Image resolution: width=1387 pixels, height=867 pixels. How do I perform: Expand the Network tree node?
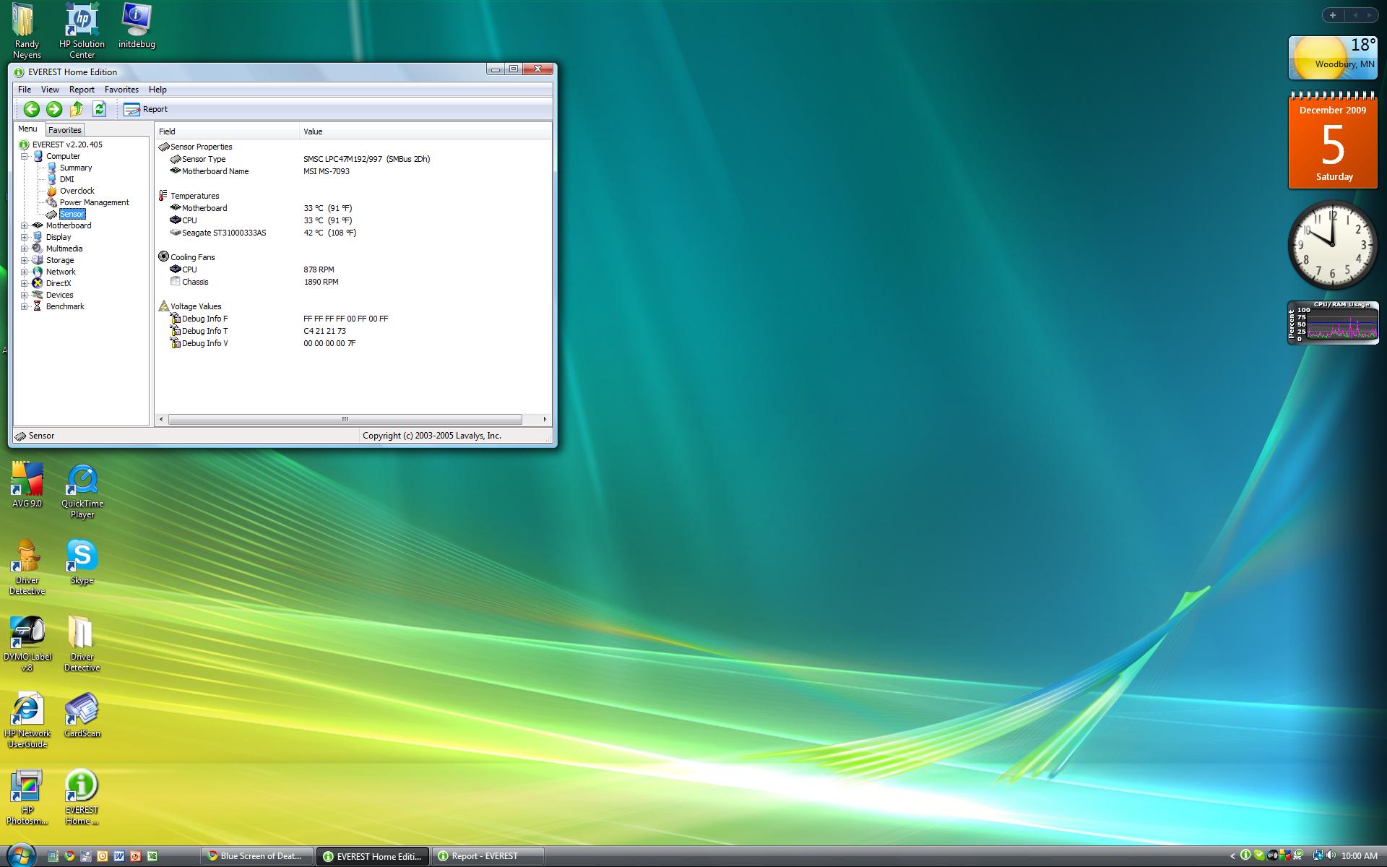[x=24, y=272]
